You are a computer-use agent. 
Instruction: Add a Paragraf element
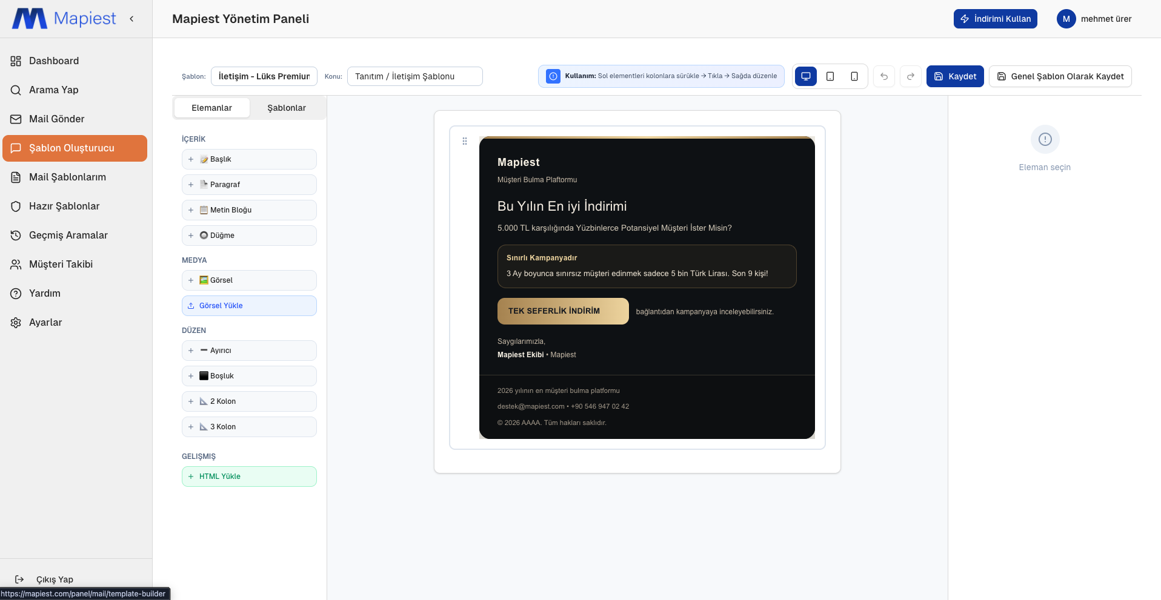click(x=249, y=185)
